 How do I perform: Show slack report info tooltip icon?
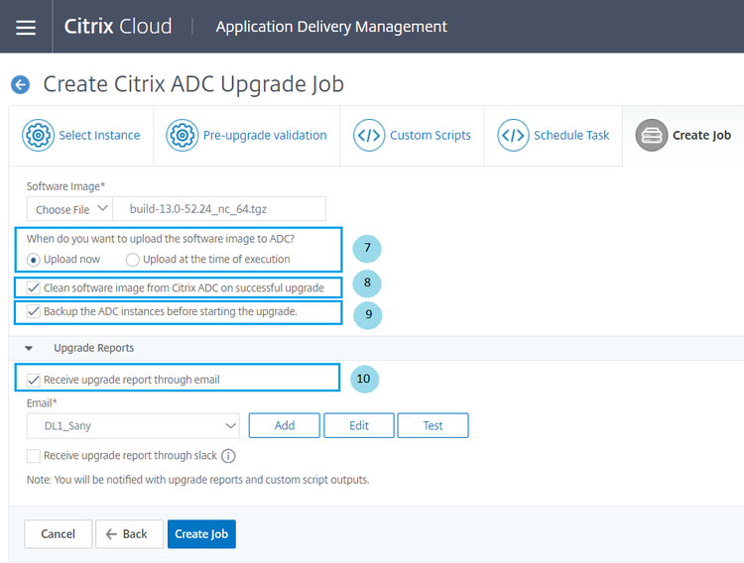pyautogui.click(x=228, y=456)
